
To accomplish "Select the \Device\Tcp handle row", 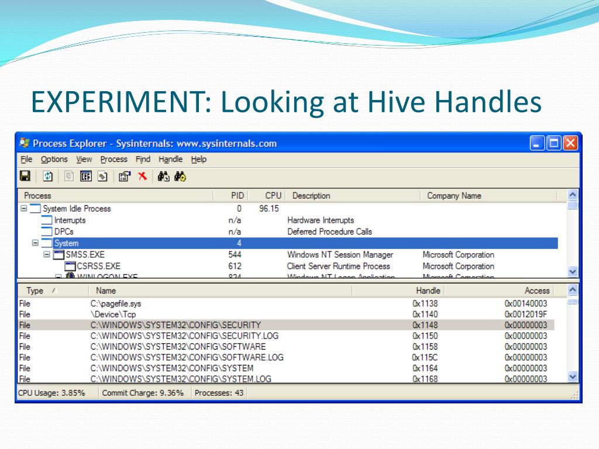I will (x=286, y=314).
